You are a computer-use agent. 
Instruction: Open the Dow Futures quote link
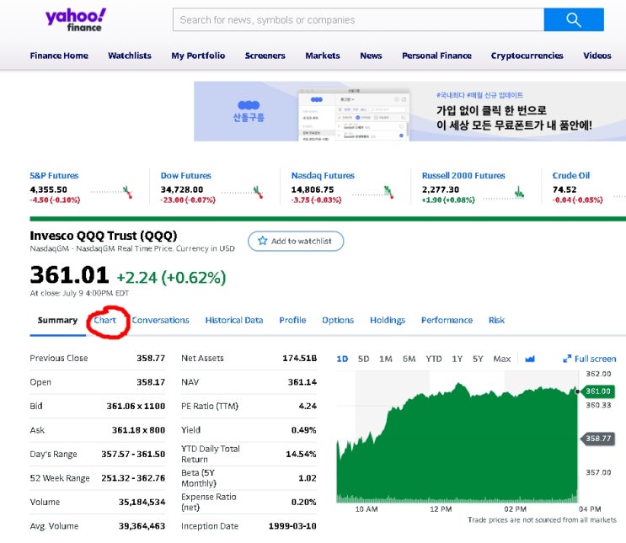click(x=185, y=176)
